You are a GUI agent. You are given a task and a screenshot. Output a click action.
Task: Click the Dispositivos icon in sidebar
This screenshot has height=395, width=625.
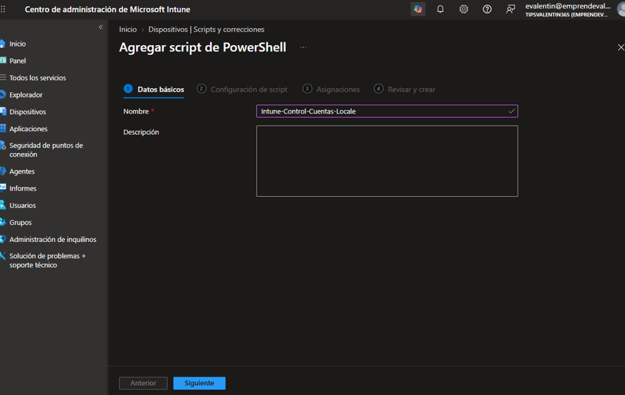tap(3, 111)
